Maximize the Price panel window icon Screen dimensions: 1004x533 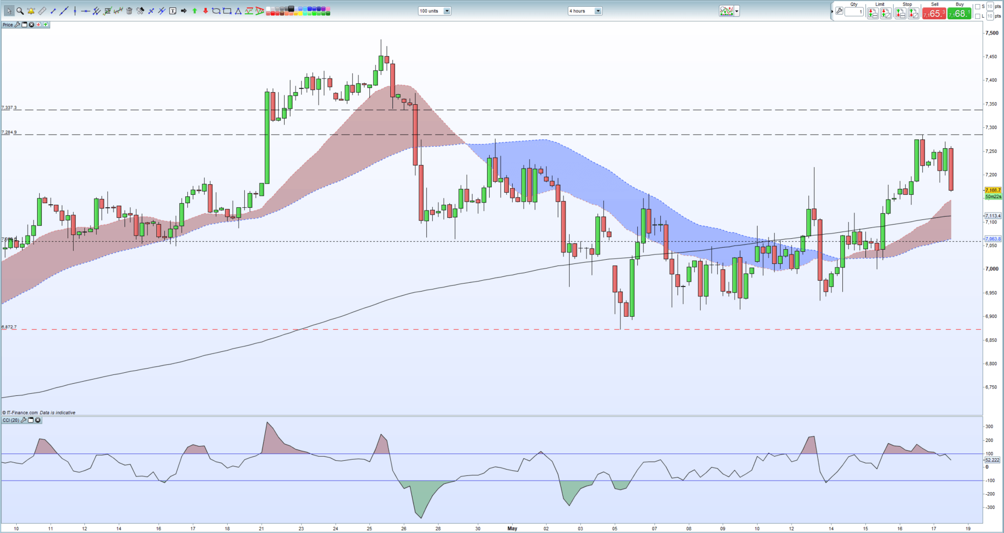(24, 25)
